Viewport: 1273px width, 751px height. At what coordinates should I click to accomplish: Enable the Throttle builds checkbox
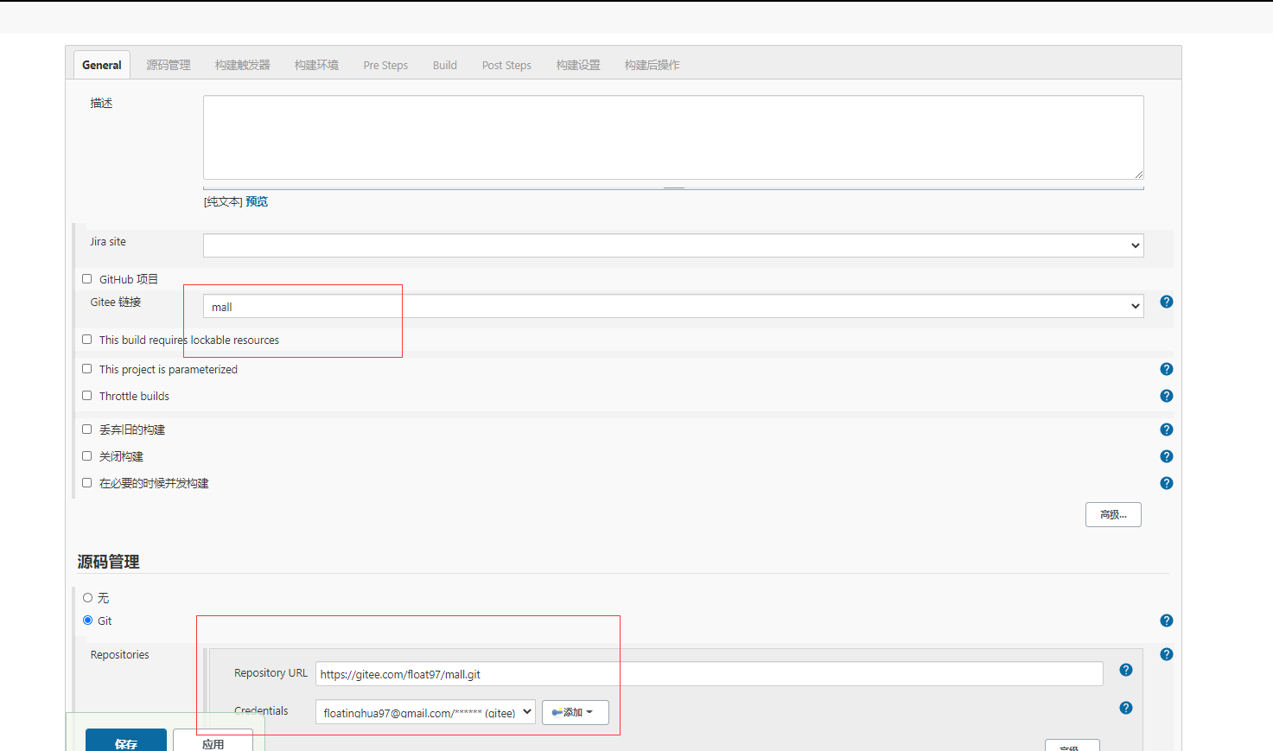pos(86,396)
